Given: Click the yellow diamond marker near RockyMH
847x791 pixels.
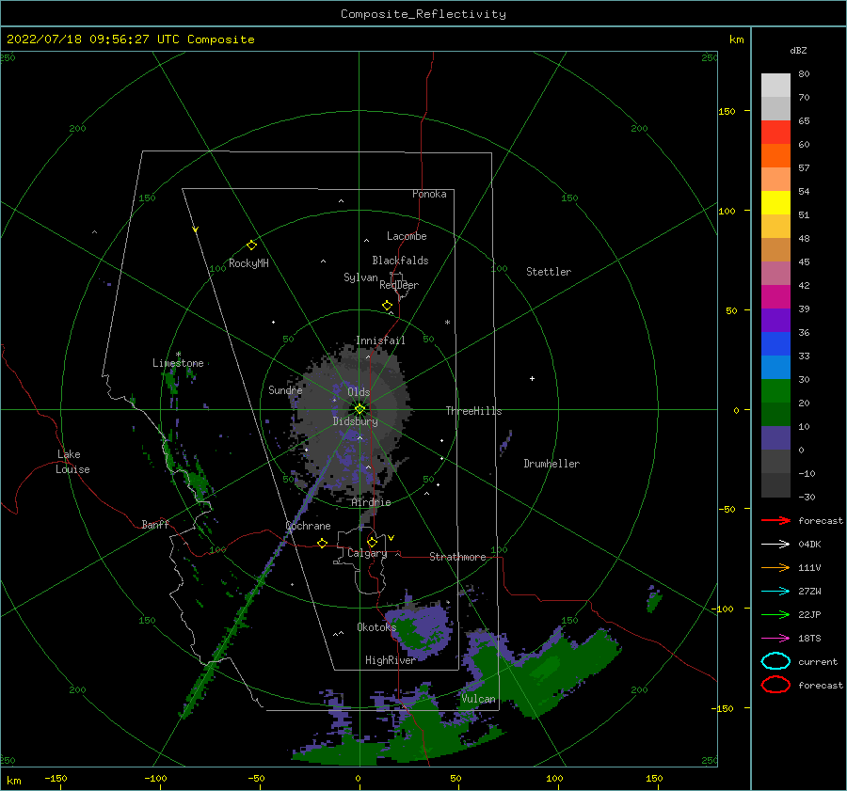Looking at the screenshot, I should click(x=251, y=245).
